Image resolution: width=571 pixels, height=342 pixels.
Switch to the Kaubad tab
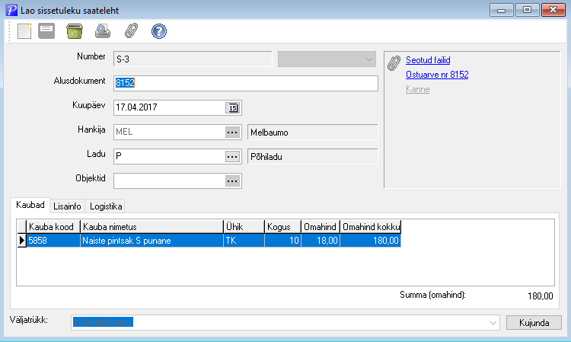(x=30, y=205)
